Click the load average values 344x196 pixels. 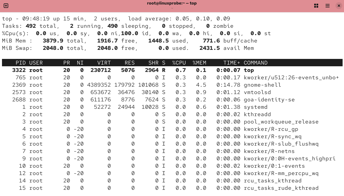tap(203, 19)
